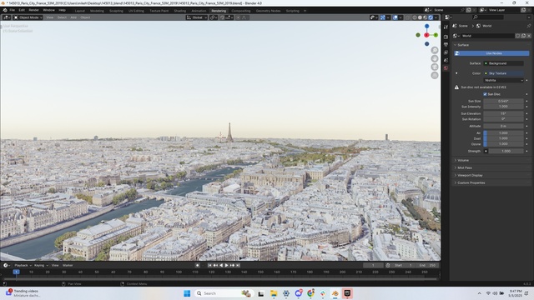Open the pivot point dropdown
This screenshot has width=534, height=300.
click(214, 17)
